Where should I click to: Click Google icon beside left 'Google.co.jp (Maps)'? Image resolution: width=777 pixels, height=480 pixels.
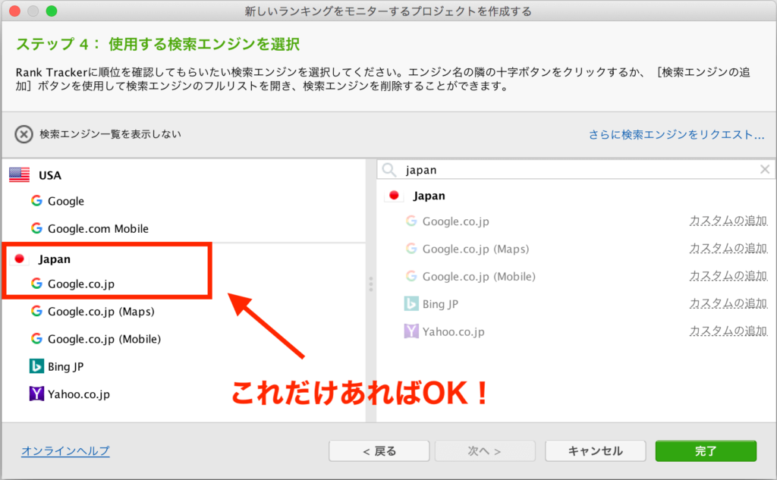click(36, 311)
